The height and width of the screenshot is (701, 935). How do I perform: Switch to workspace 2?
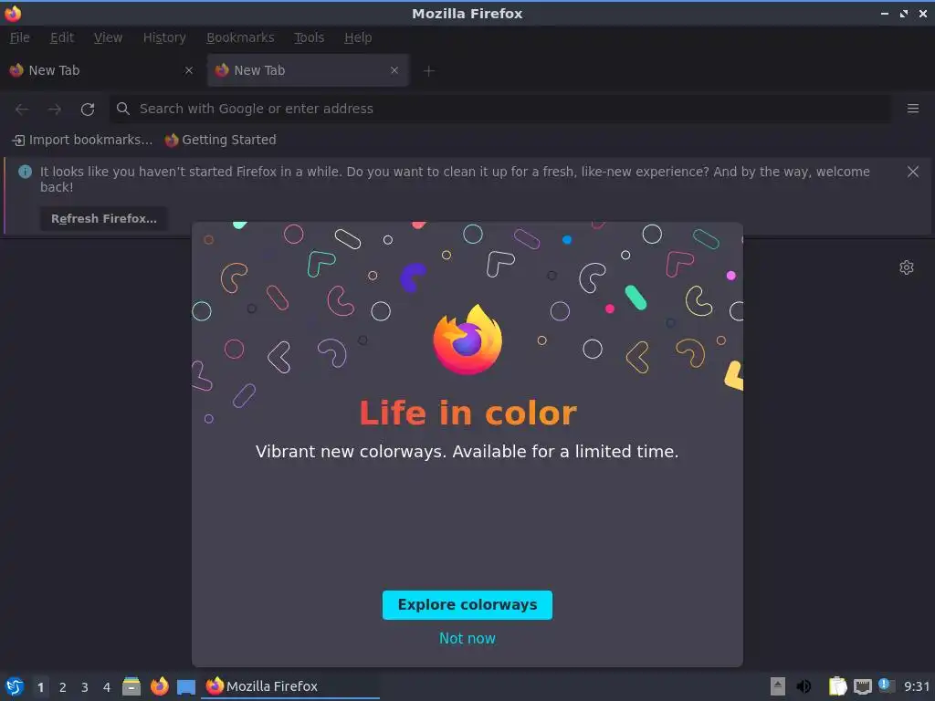(63, 687)
